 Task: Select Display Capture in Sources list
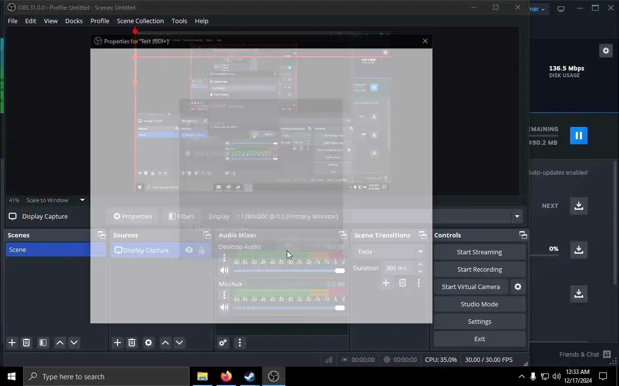point(161,250)
